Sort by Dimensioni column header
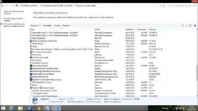 pyautogui.click(x=142, y=30)
